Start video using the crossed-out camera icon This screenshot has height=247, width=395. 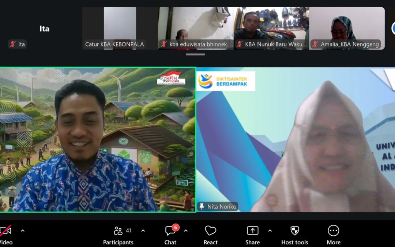pyautogui.click(x=5, y=231)
